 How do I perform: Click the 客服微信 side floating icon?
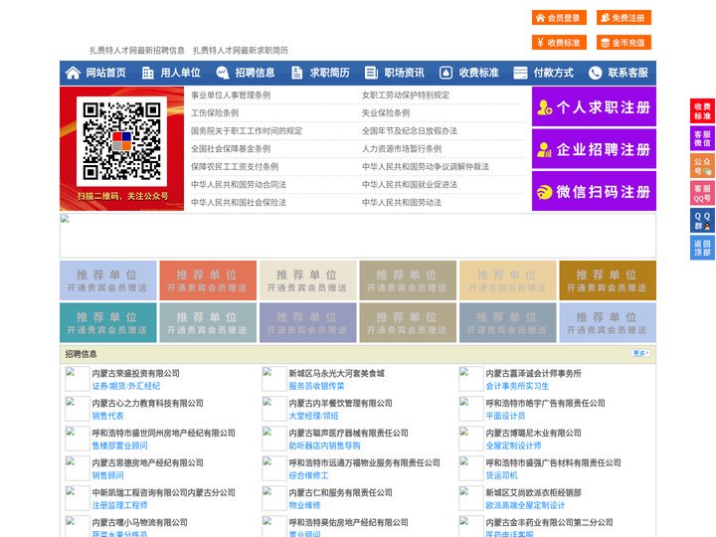click(702, 138)
